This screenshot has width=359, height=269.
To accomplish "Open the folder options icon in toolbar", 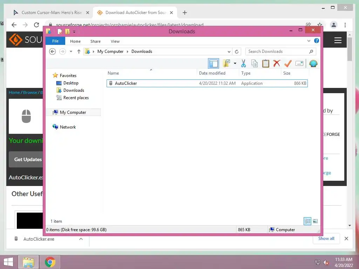I will tap(226, 63).
